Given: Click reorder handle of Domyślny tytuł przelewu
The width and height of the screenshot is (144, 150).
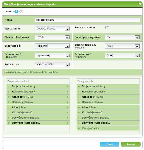Looking at the screenshot, I should click(x=9, y=118).
